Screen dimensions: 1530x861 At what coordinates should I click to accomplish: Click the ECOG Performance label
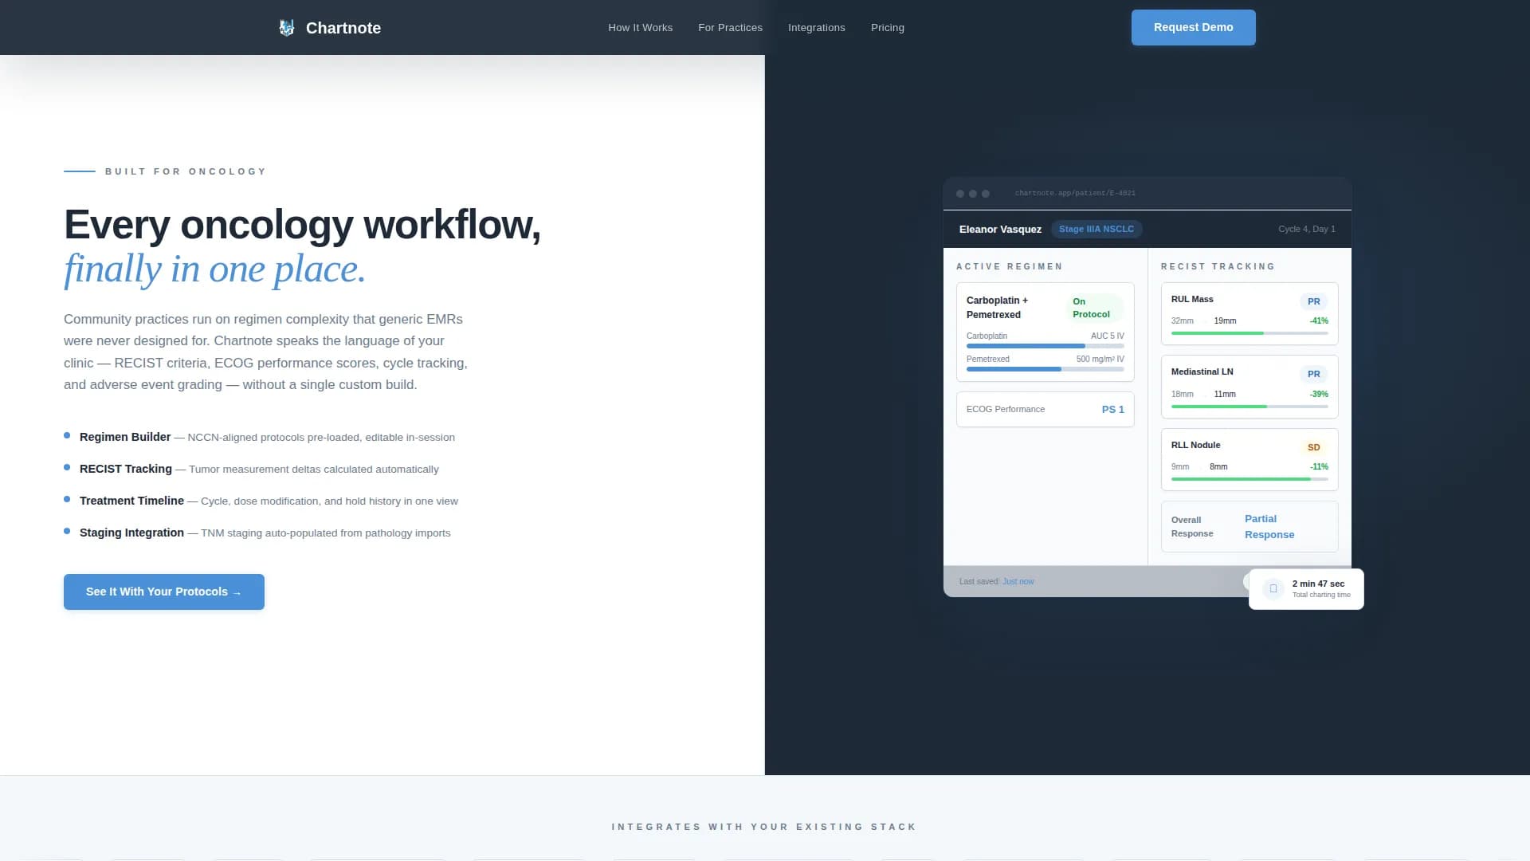click(x=1005, y=410)
